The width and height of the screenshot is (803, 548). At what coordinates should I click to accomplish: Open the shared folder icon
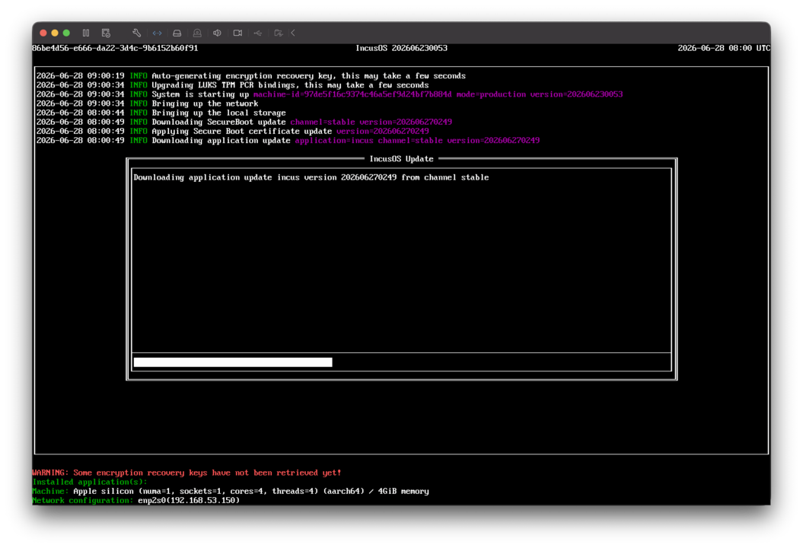tap(278, 33)
